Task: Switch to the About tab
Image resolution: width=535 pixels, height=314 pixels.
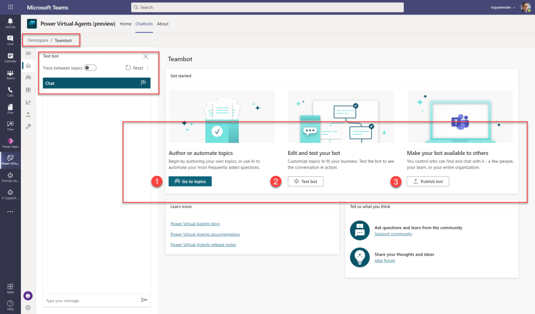Action: pos(162,24)
